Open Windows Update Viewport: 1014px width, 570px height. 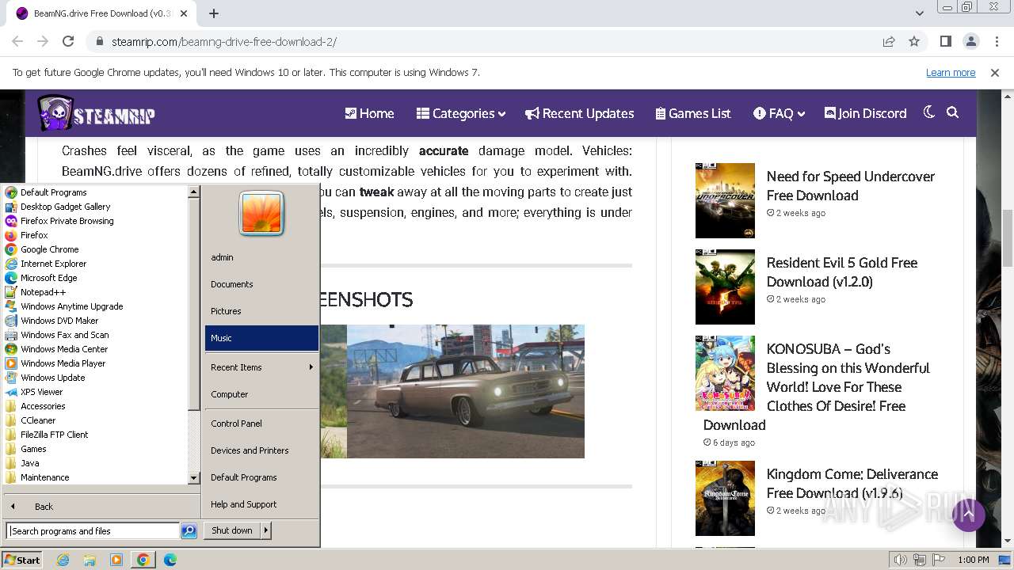pyautogui.click(x=53, y=378)
